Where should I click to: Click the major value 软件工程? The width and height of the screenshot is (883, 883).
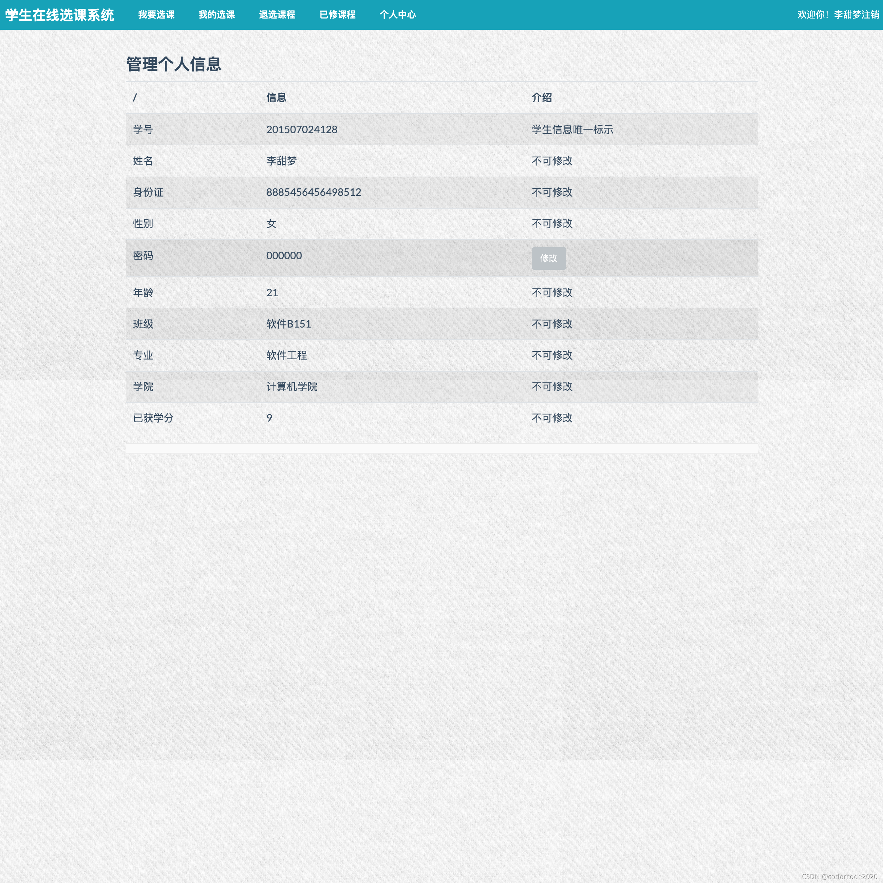[x=287, y=355]
